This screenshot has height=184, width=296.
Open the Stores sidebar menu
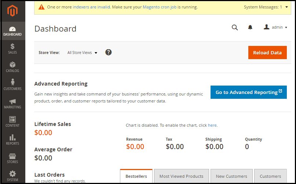[12, 158]
